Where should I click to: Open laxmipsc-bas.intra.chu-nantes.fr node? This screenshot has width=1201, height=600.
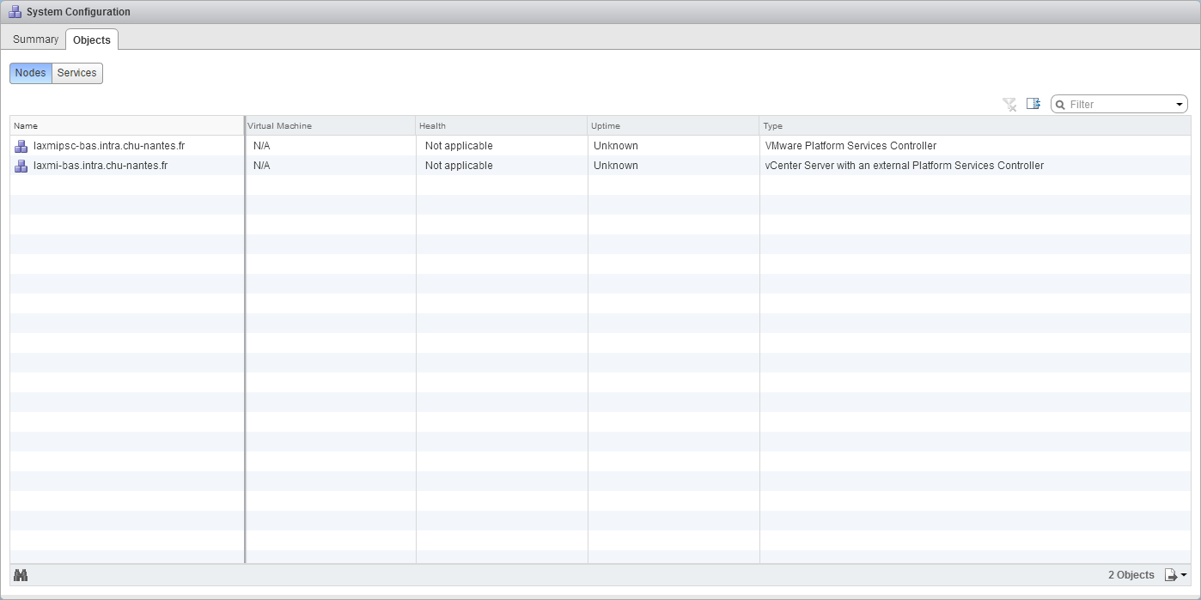(x=109, y=146)
